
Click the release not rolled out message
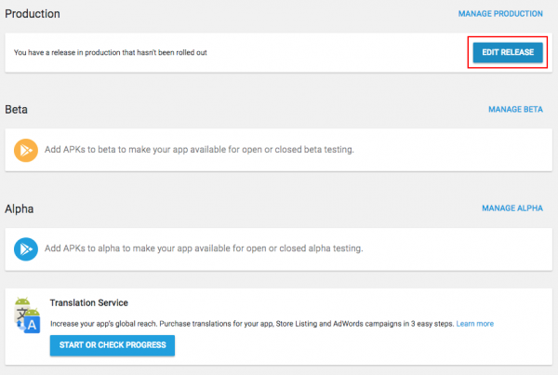tap(110, 52)
